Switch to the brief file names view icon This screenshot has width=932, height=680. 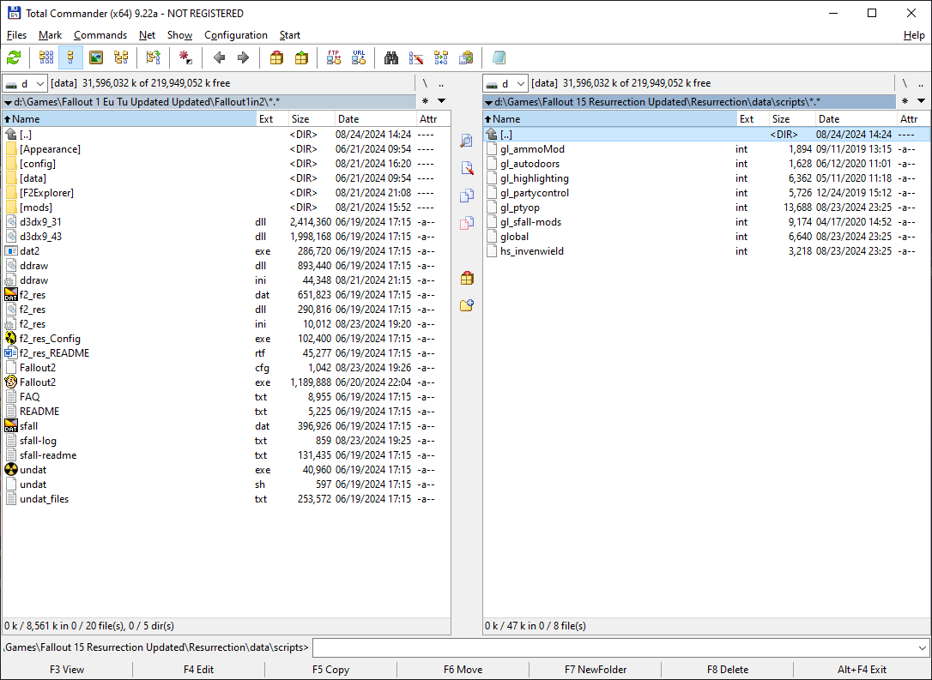46,57
